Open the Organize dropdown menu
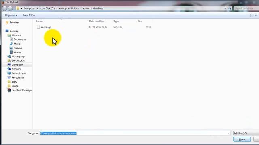This screenshot has width=259, height=145. coord(11,15)
